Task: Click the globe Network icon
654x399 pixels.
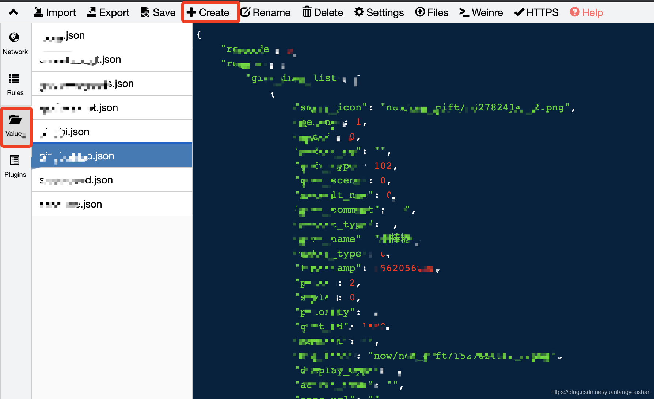Action: click(x=14, y=37)
